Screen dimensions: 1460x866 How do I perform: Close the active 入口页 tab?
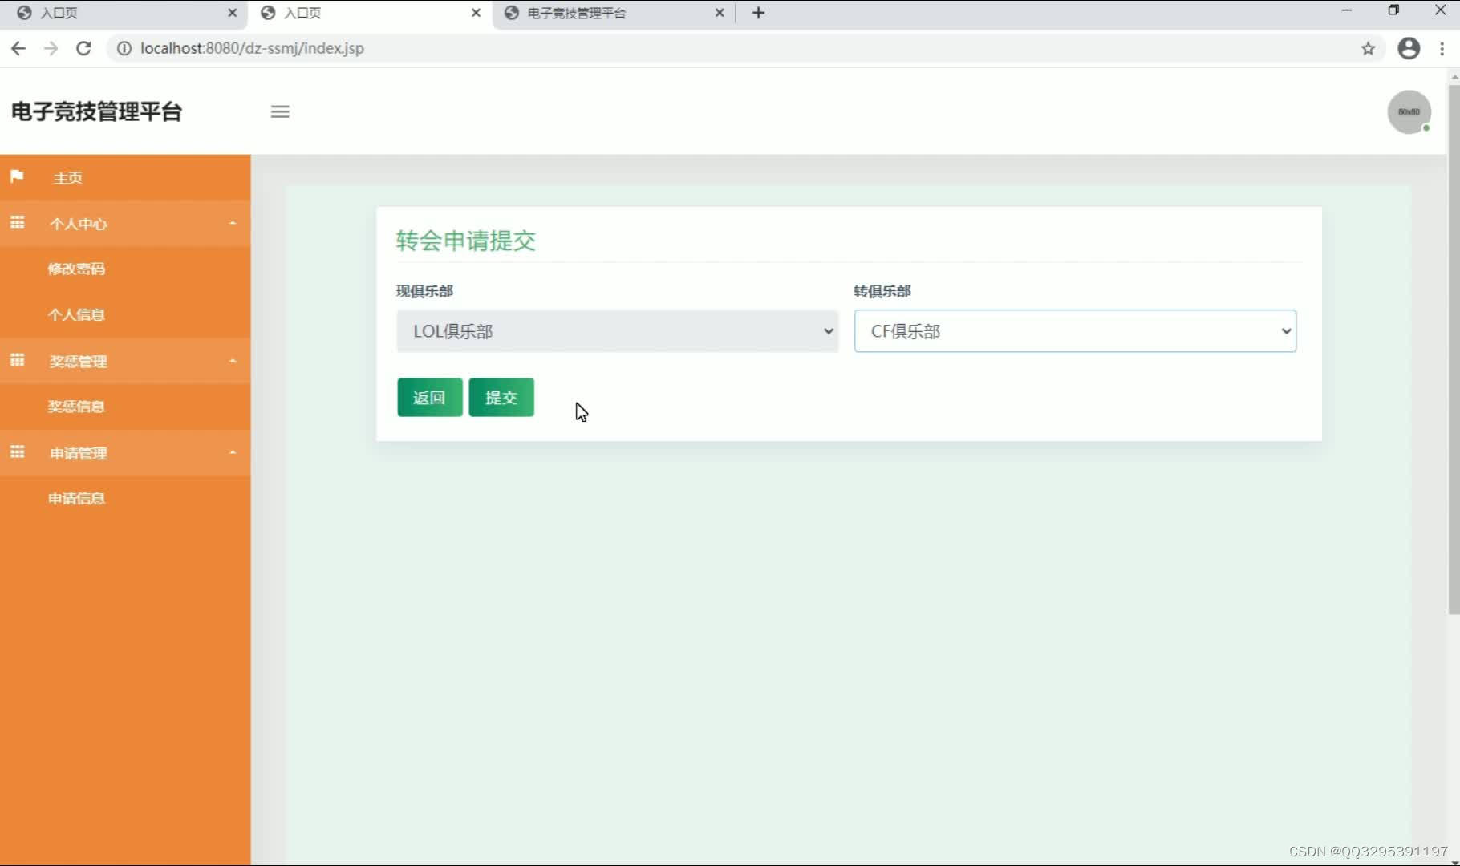[x=476, y=13]
